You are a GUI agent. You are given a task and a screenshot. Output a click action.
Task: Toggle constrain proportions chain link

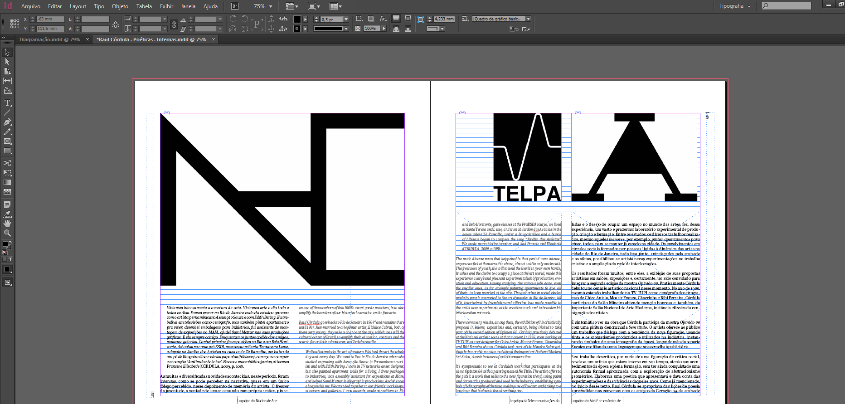point(174,24)
